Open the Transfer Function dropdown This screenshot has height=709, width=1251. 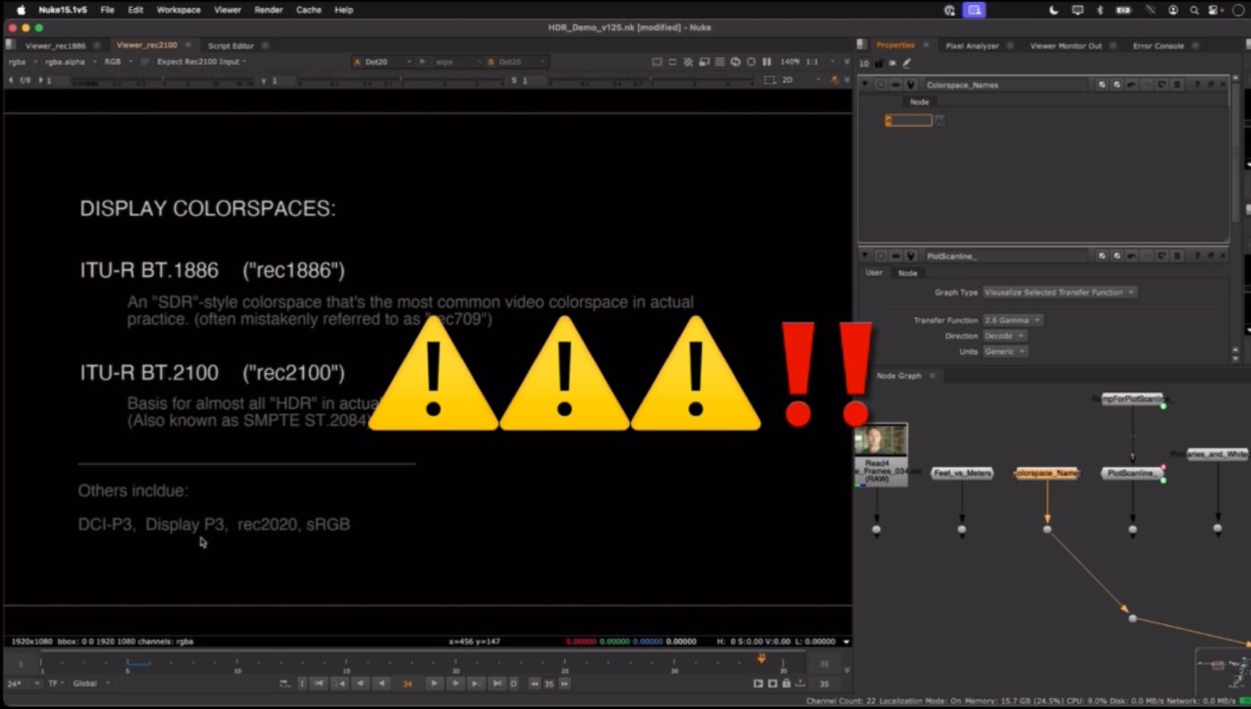1012,320
